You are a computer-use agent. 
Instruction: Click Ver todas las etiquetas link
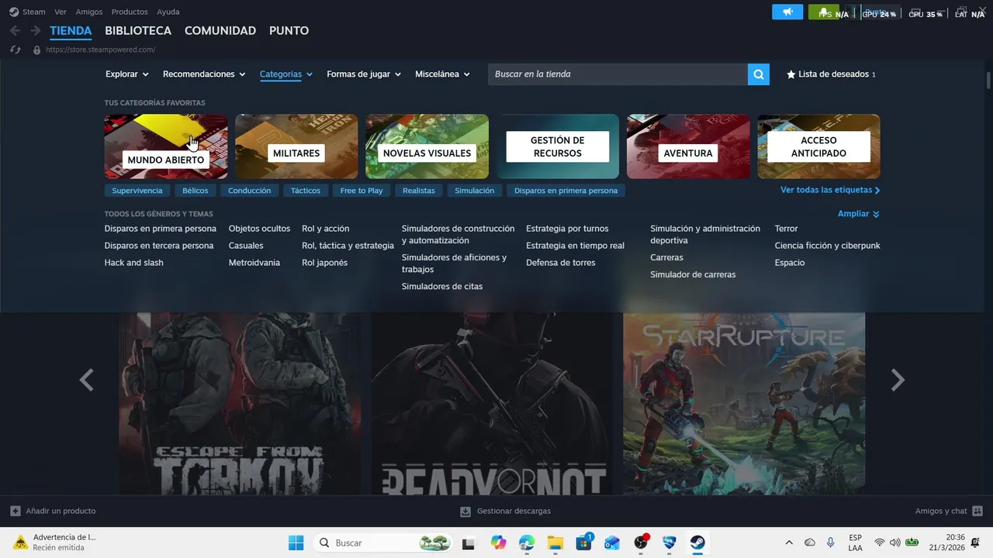(830, 190)
